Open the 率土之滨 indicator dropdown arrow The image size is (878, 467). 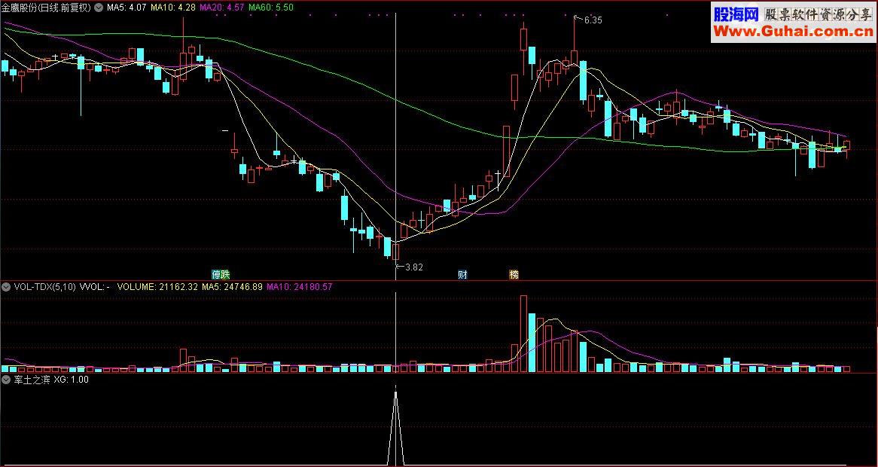point(6,380)
